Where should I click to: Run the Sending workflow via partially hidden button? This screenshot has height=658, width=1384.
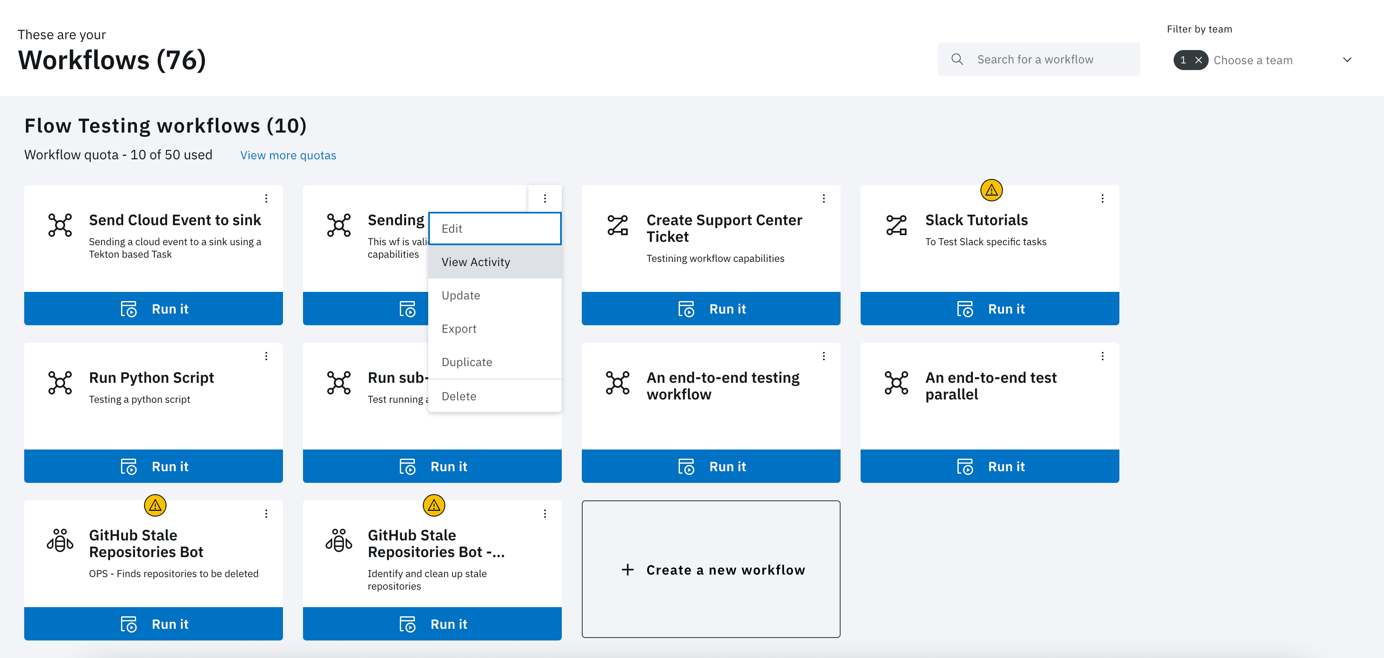365,309
